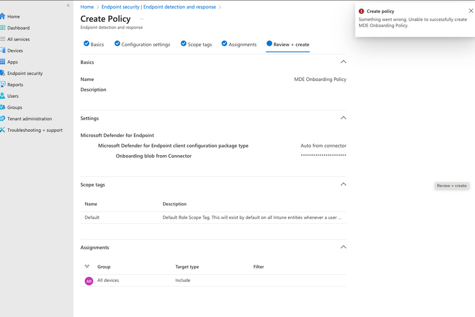Click the Home breadcrumb link

point(87,7)
